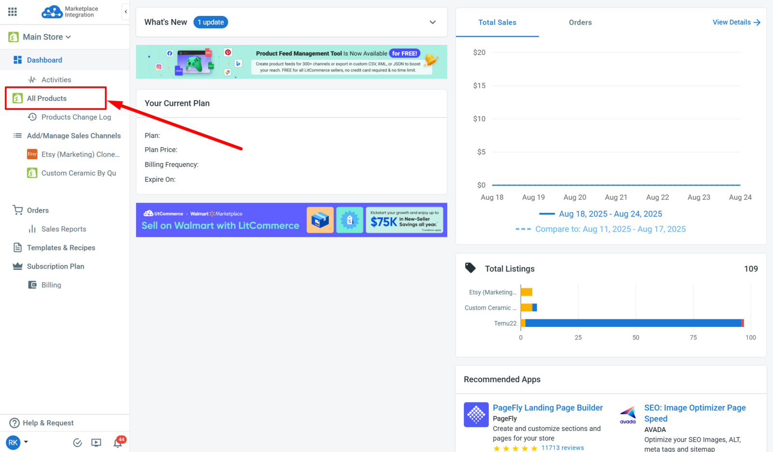
Task: Click the All Products Shopify icon
Action: 18,98
